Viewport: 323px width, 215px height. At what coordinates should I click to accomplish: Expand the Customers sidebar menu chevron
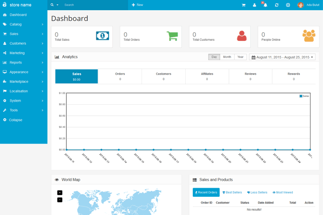[43, 44]
